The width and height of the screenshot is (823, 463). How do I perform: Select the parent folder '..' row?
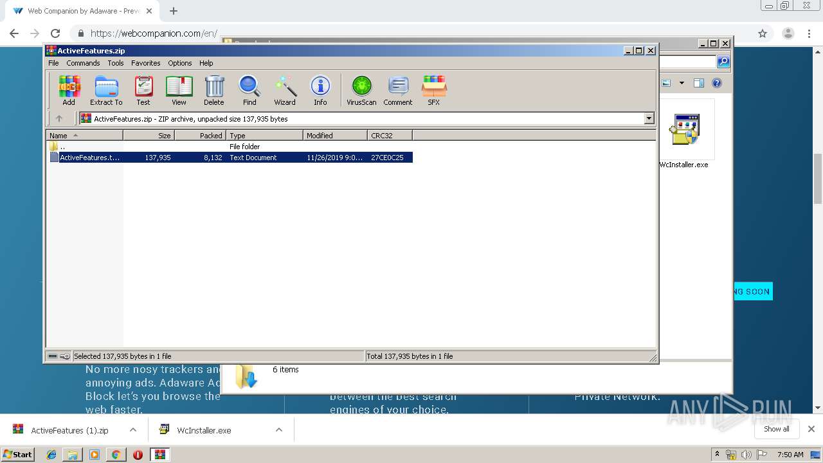(x=230, y=147)
